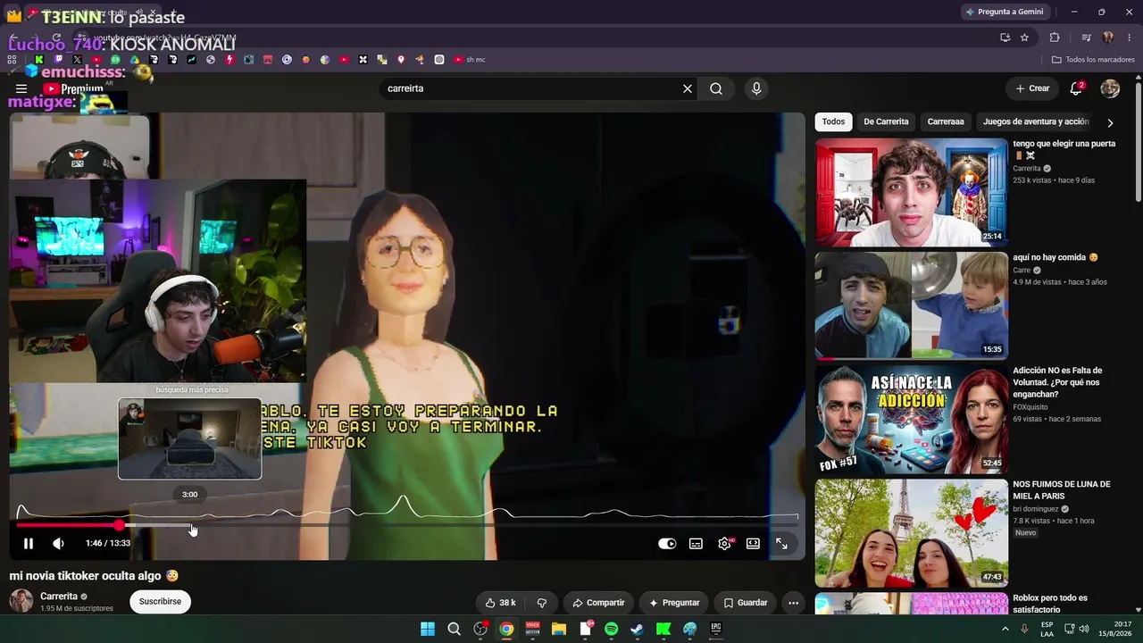Open the player settings gear
Screen dimensions: 1143x643
(x=724, y=543)
